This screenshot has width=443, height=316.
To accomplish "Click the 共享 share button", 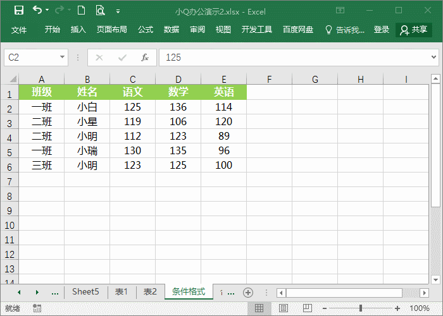I will [x=414, y=30].
